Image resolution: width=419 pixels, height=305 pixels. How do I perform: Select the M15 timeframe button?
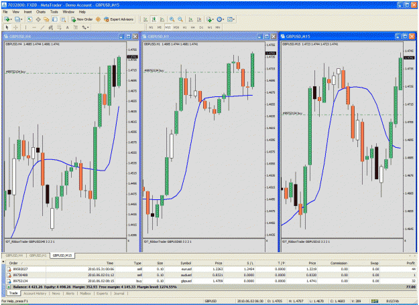(x=168, y=27)
